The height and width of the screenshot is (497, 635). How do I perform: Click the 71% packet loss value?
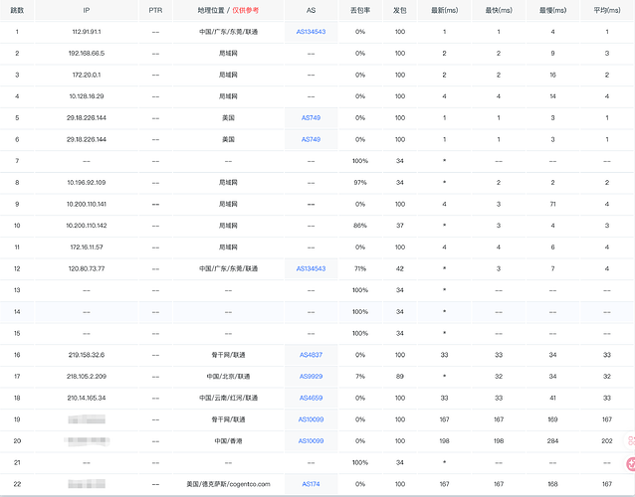pyautogui.click(x=360, y=268)
